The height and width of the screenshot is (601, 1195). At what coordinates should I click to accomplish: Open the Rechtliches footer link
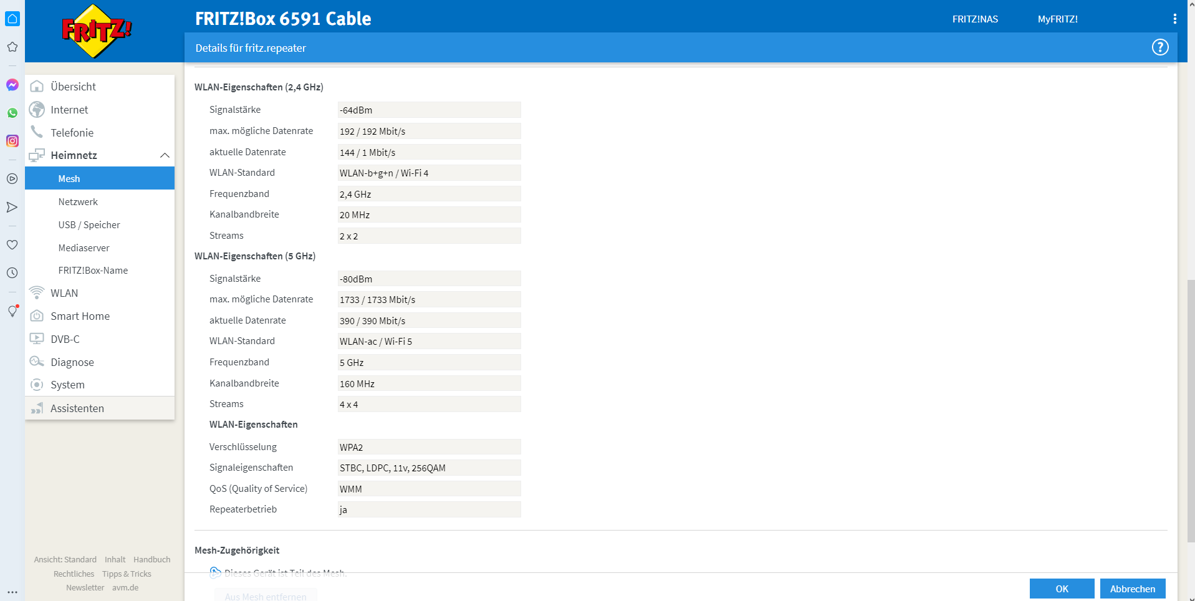click(74, 574)
